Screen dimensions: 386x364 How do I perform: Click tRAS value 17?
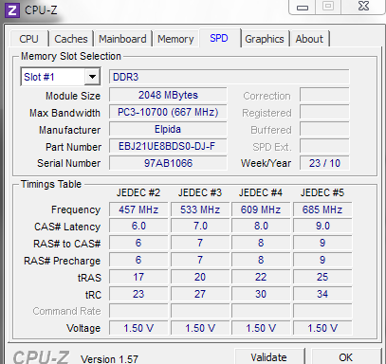click(138, 277)
